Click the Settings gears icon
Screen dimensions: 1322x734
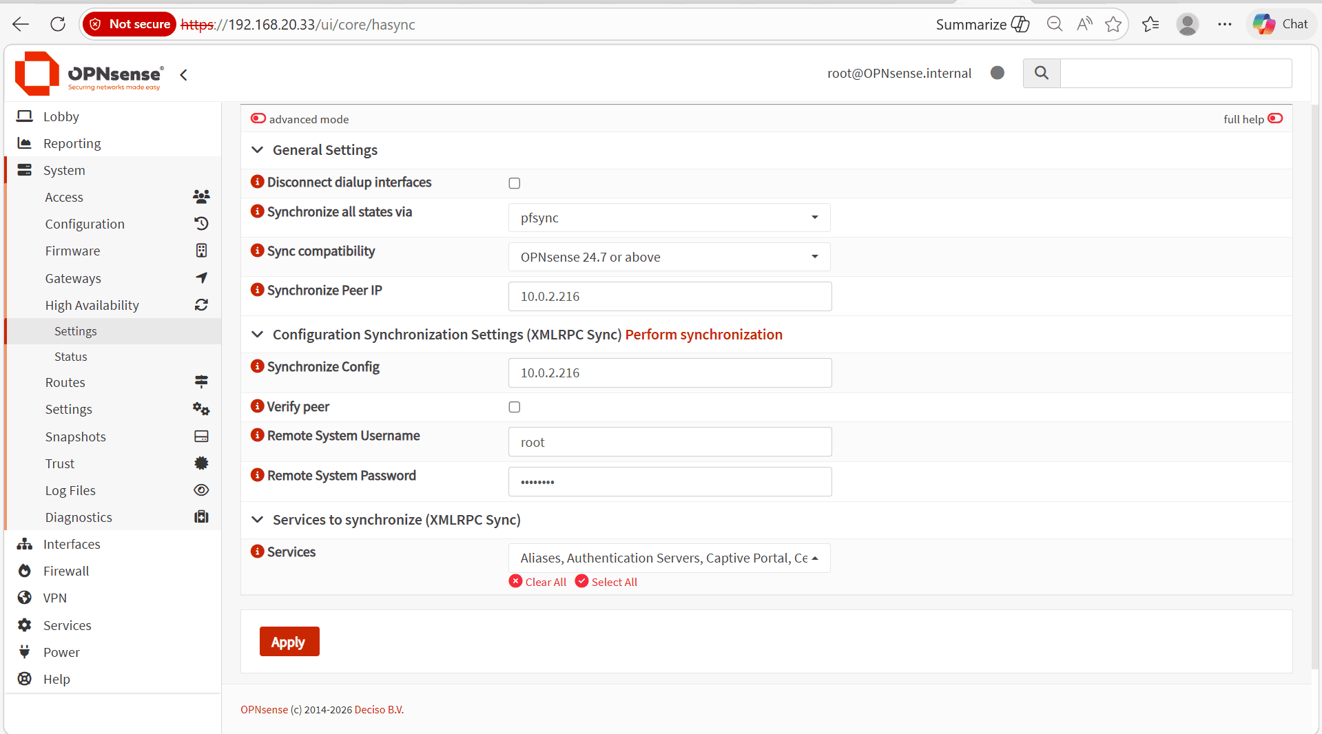201,409
